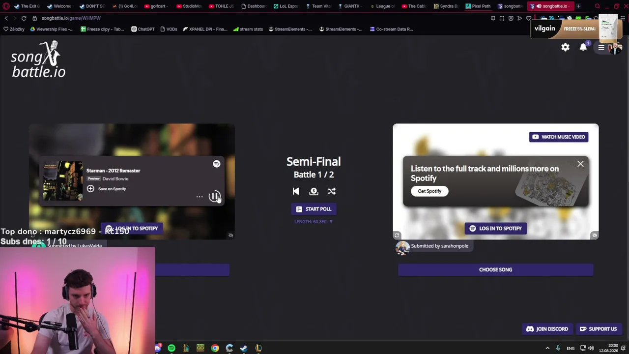The image size is (629, 354).
Task: Open Starman player's three-dot options
Action: point(200,197)
